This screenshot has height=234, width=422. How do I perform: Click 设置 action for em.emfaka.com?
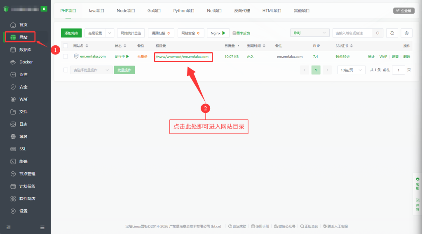(395, 56)
